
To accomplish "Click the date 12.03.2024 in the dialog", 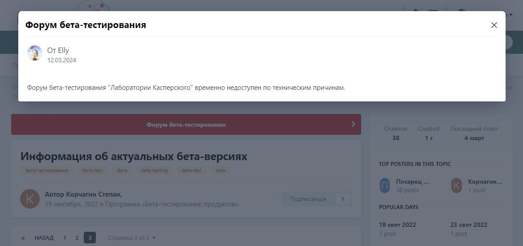I will pyautogui.click(x=62, y=60).
